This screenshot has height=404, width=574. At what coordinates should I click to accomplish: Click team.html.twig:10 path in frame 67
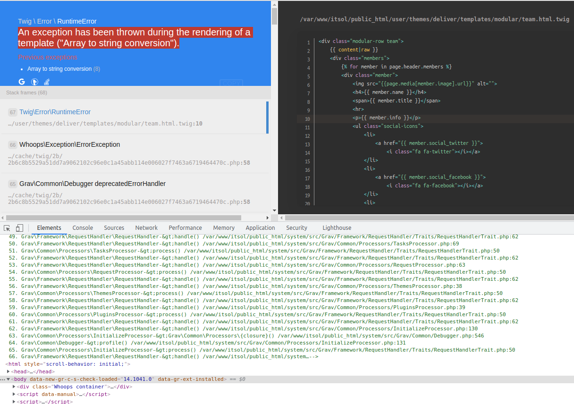pyautogui.click(x=105, y=124)
